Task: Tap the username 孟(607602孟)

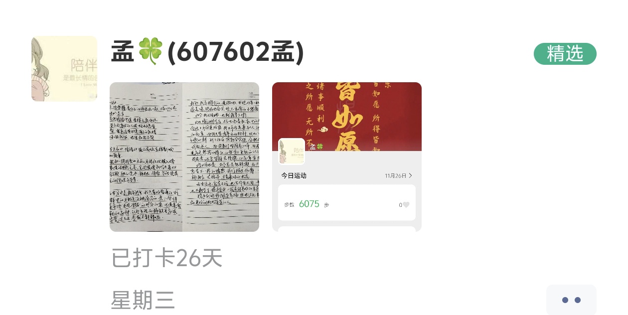Action: pos(207,52)
